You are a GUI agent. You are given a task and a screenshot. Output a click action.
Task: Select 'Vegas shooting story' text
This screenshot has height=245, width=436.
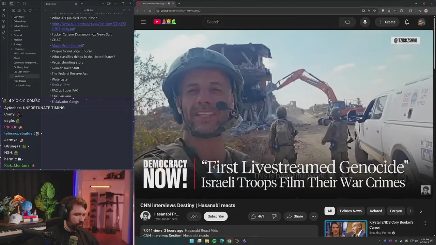(67, 62)
